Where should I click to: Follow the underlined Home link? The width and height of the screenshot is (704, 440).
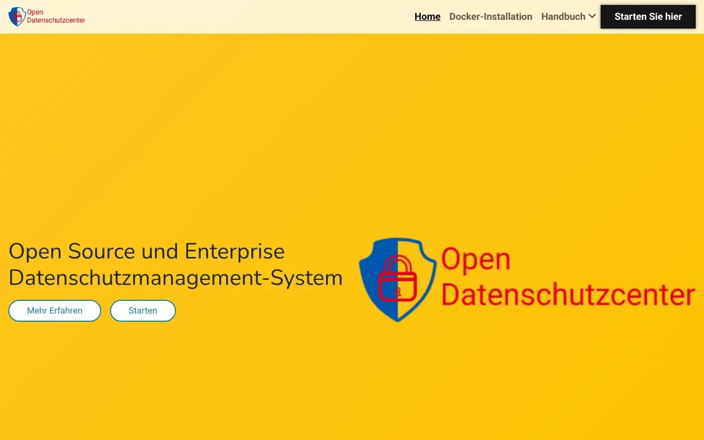tap(427, 16)
